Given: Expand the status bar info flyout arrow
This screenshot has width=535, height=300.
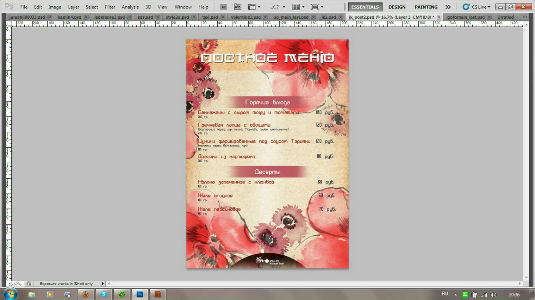Looking at the screenshot, I should point(103,284).
